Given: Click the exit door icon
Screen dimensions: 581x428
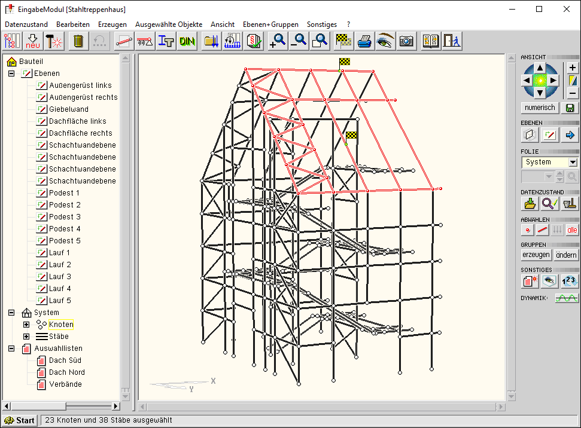Looking at the screenshot, I should pyautogui.click(x=452, y=41).
